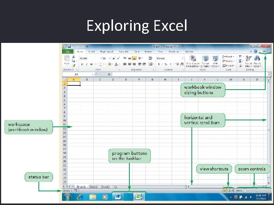This screenshot has height=205, width=274.
Task: Click the Copy icon in Clipboard group
Action: coord(73,61)
